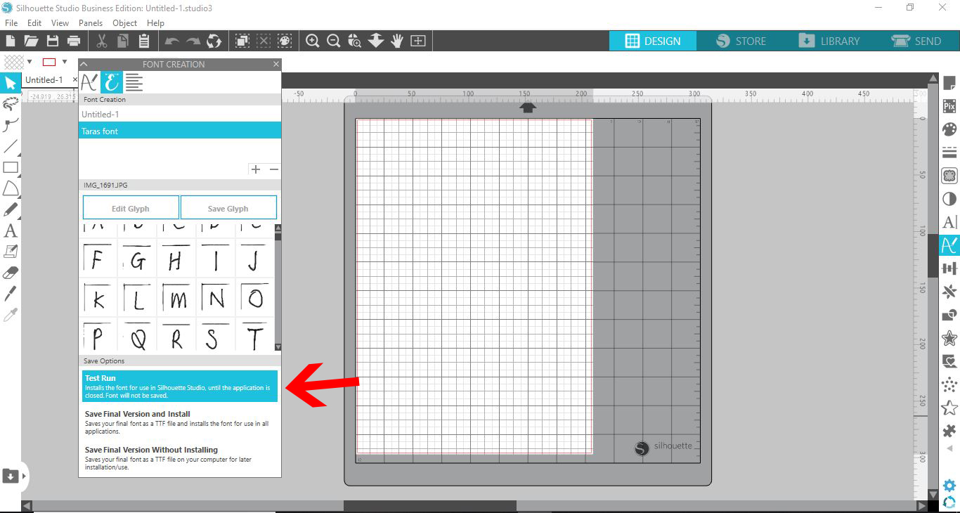
Task: Open the text alignment tab in Font Creation
Action: [134, 82]
